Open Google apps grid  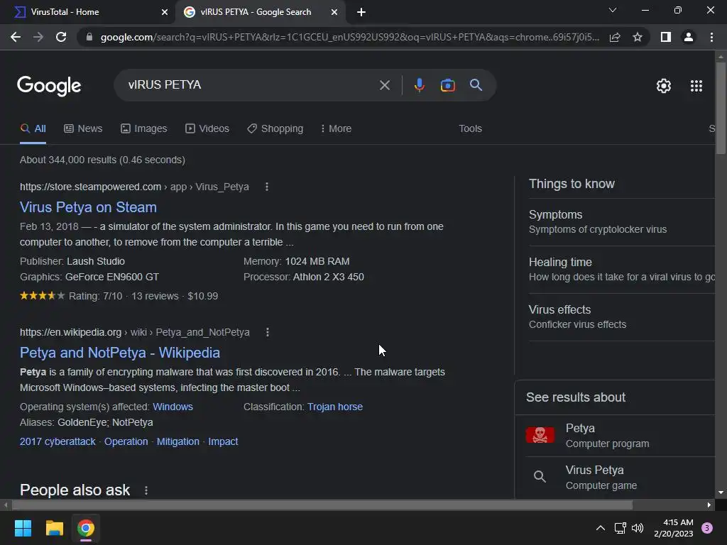tap(696, 86)
